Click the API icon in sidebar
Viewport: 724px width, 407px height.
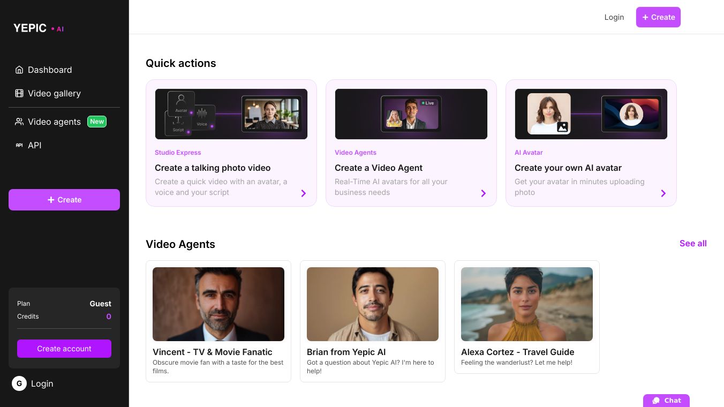(19, 145)
